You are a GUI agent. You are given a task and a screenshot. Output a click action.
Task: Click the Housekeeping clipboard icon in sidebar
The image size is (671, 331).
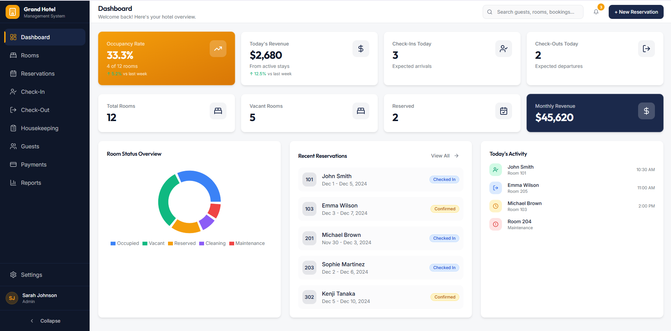(13, 128)
